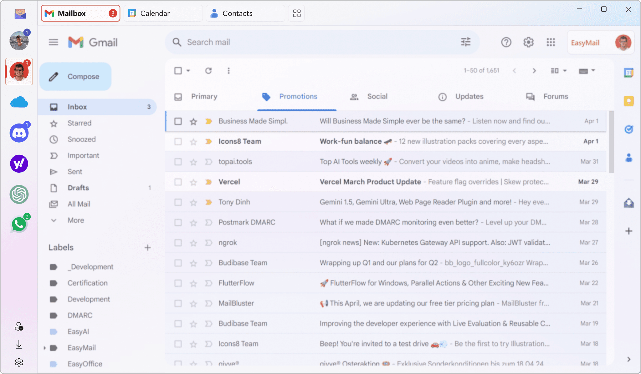Open the DMARC label
The height and width of the screenshot is (374, 641).
(x=80, y=315)
